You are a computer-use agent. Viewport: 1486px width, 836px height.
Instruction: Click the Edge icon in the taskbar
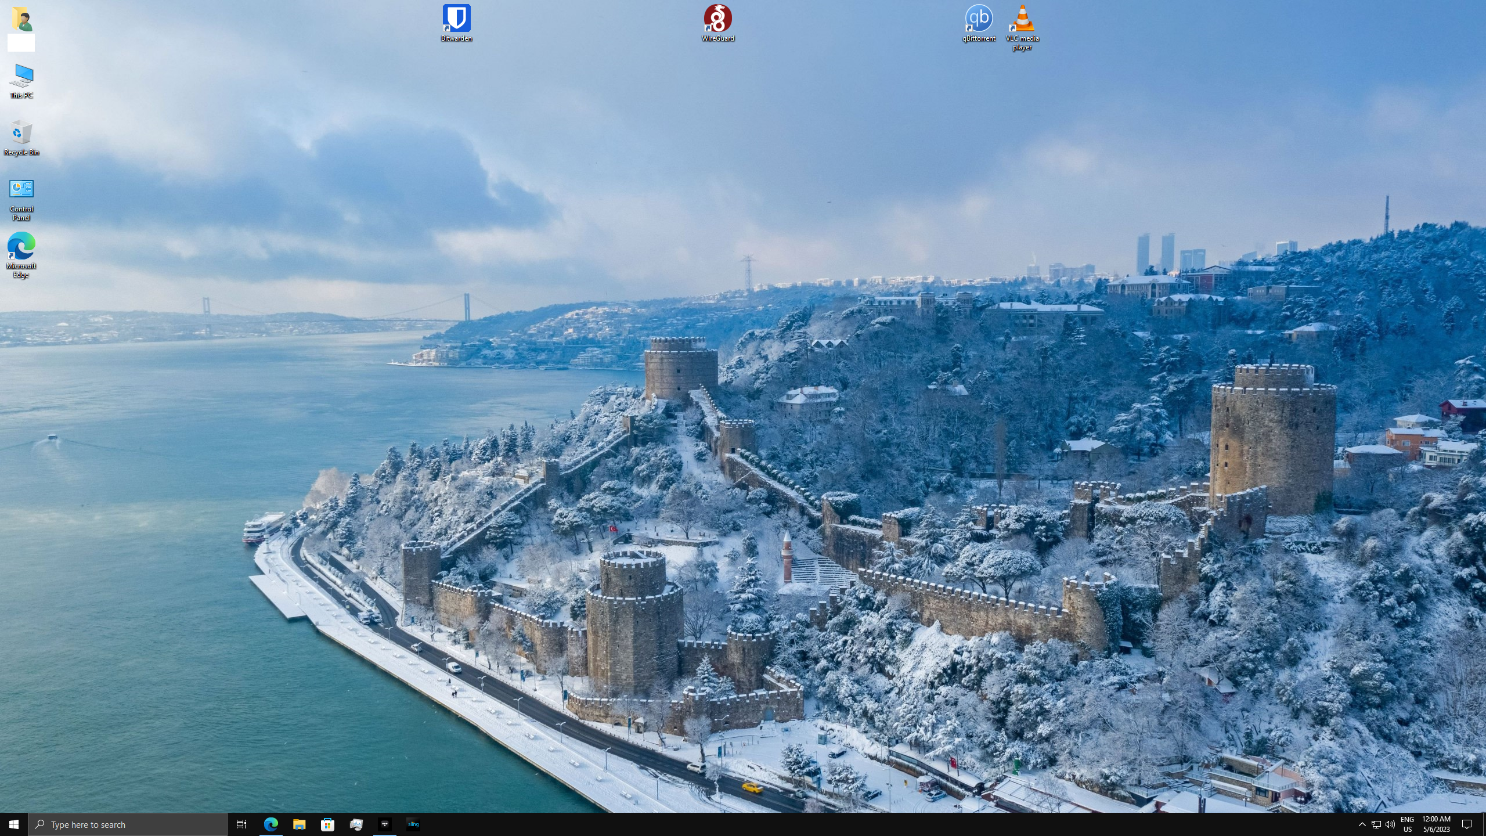click(x=271, y=824)
